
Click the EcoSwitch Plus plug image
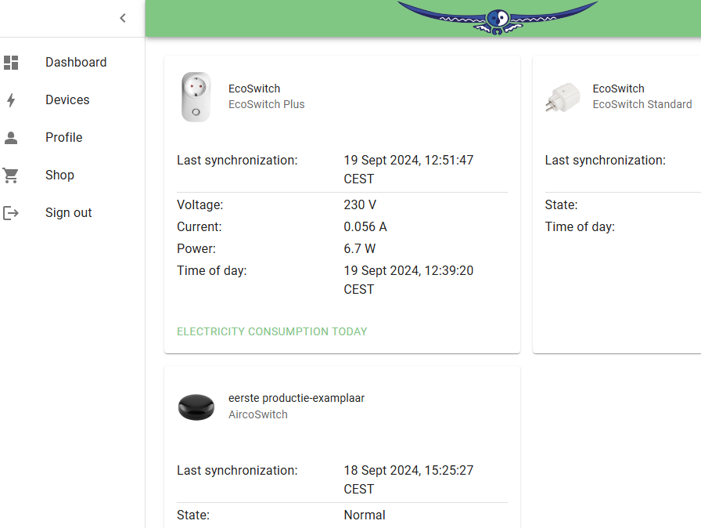point(196,97)
